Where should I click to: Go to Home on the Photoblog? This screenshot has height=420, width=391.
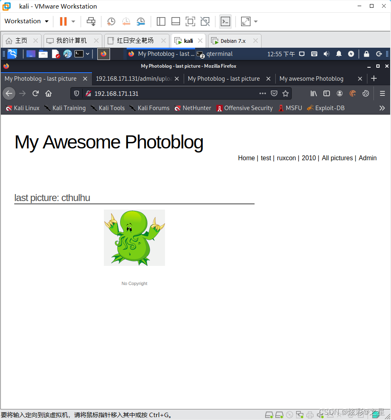246,158
